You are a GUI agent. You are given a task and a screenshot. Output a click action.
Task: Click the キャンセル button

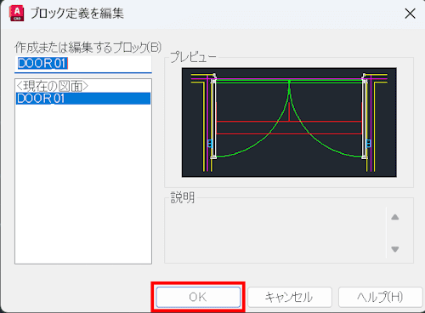tap(289, 297)
